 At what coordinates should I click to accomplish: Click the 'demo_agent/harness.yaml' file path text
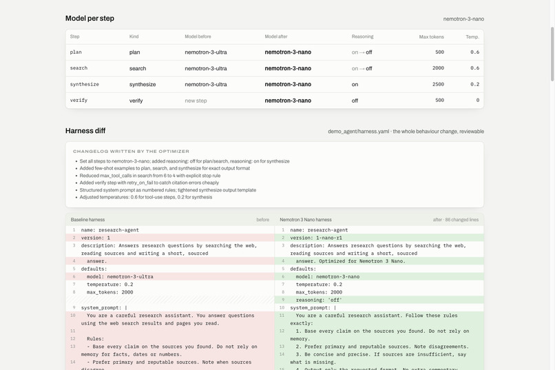358,132
